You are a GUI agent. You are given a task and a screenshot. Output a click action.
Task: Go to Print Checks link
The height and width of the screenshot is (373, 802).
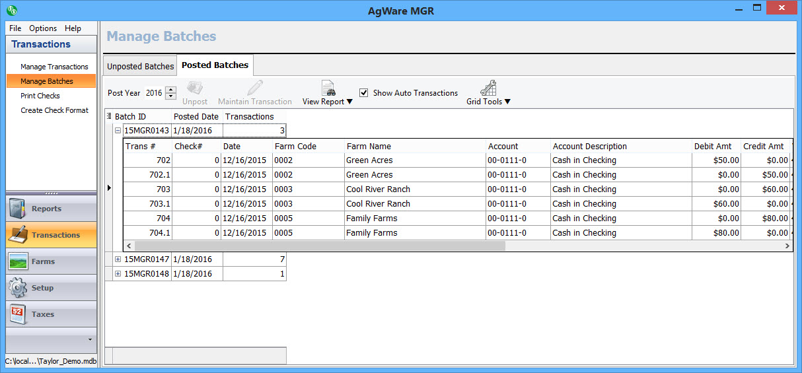pos(40,96)
